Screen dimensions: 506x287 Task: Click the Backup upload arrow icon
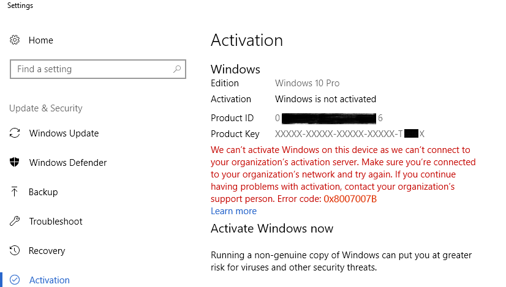[15, 192]
